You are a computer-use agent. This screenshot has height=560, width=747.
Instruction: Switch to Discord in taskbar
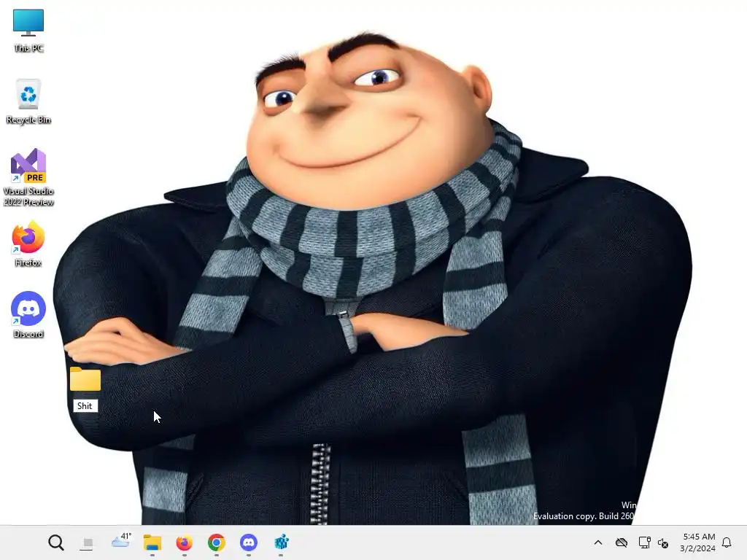(249, 542)
